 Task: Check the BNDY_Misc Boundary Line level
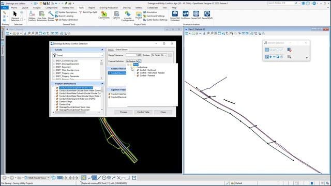pos(54,70)
